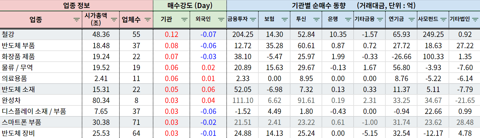Open the 금융투자 column filter icon
The height and width of the screenshot is (138, 480).
click(x=253, y=20)
